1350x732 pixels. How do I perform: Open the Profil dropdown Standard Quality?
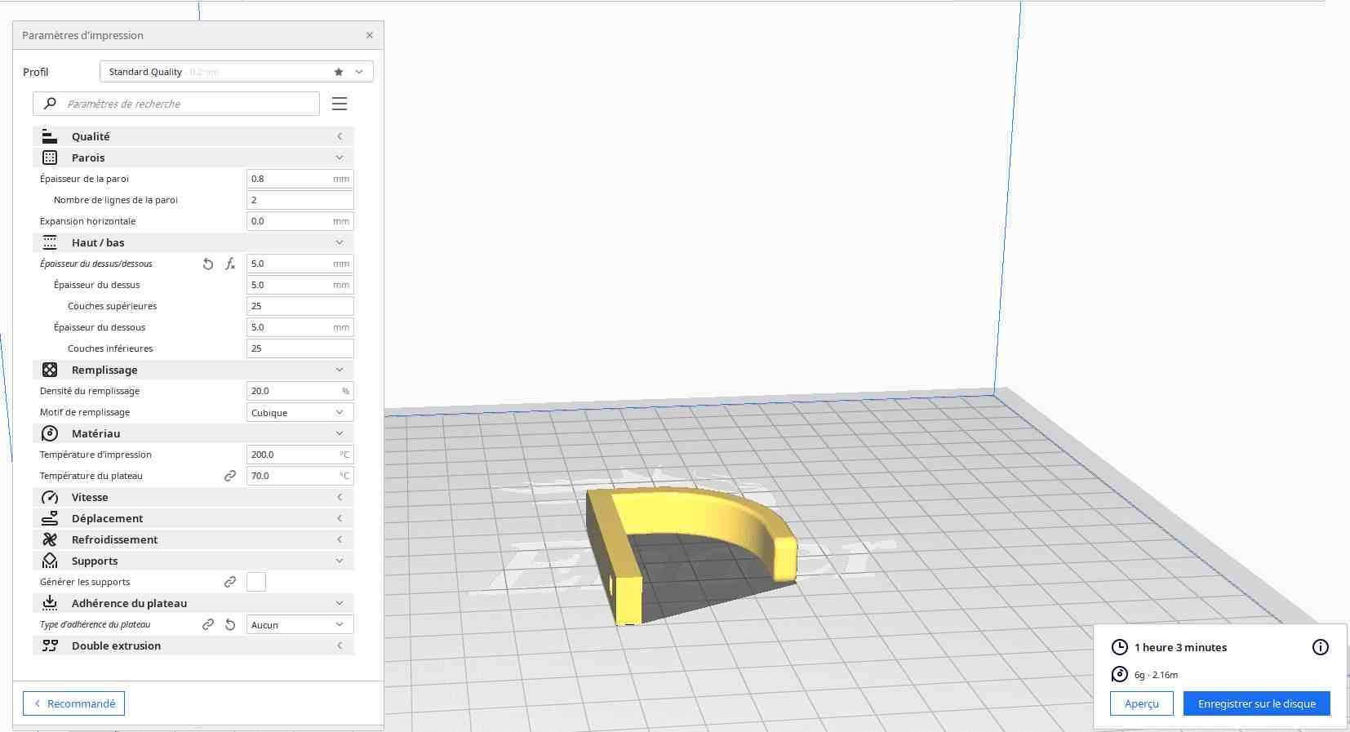click(237, 72)
